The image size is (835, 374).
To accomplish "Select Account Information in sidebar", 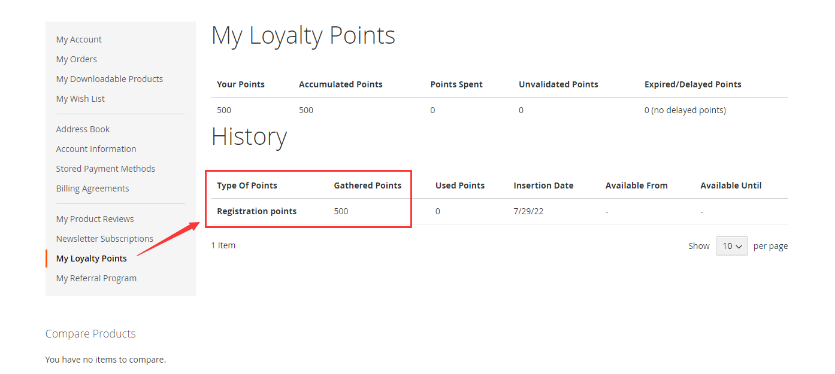I will [x=96, y=149].
